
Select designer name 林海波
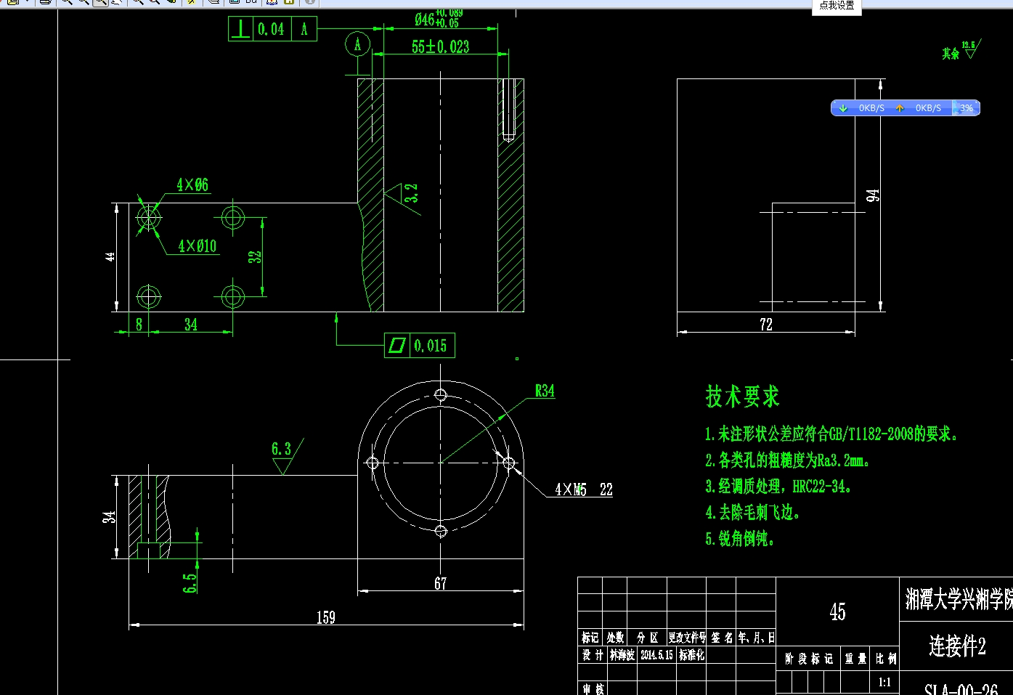(622, 655)
